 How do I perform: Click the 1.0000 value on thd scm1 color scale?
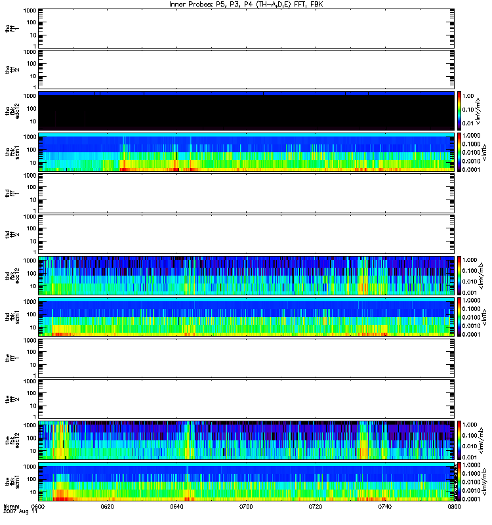(x=471, y=301)
